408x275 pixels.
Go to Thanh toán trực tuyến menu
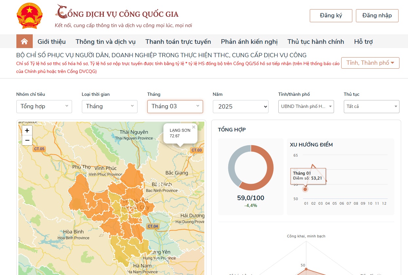pyautogui.click(x=178, y=42)
